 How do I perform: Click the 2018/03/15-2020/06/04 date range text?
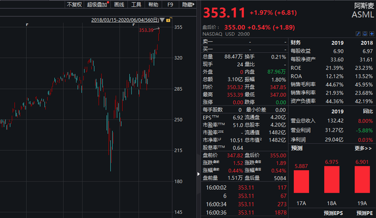tap(125, 20)
